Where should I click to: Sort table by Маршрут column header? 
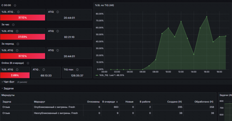40,102
